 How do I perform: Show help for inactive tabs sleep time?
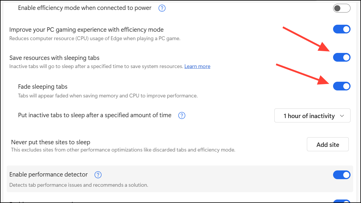[182, 116]
